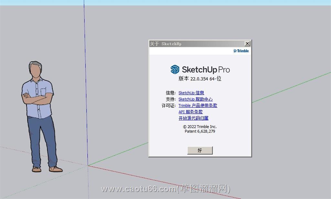The height and width of the screenshot is (199, 331).
Task: Click the SketchUp Pro logo icon
Action: (175, 69)
